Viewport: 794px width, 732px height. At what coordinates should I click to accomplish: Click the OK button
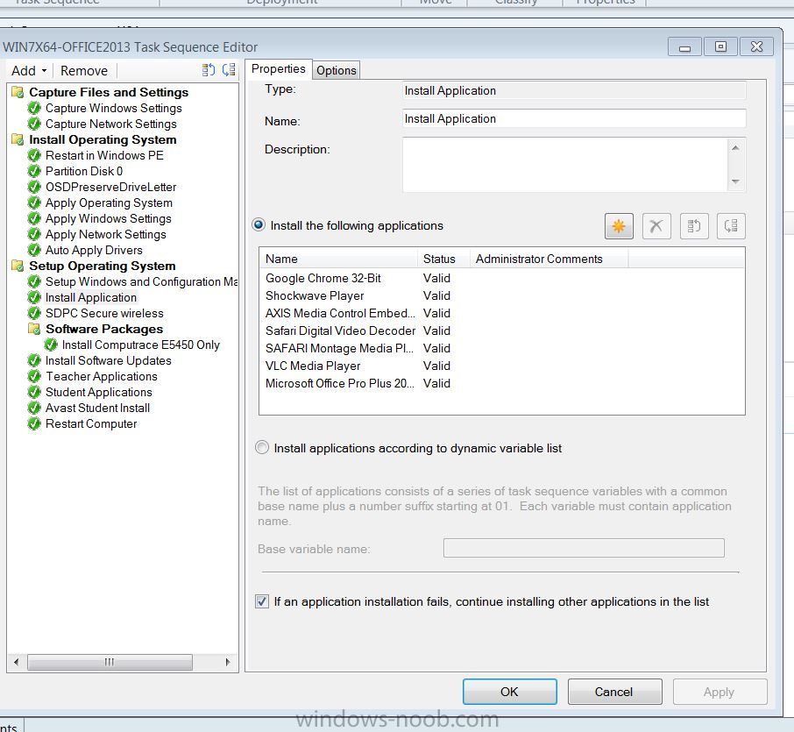coord(509,692)
